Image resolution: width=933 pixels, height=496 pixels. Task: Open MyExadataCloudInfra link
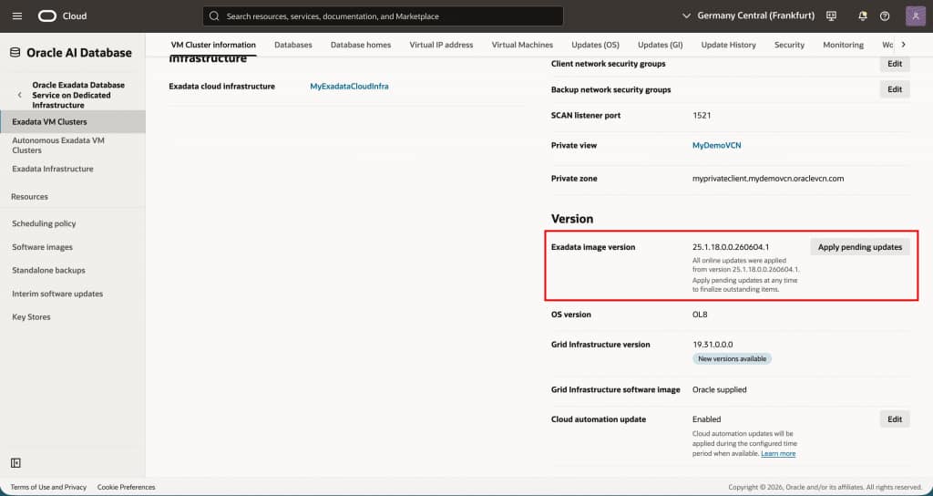pos(349,87)
